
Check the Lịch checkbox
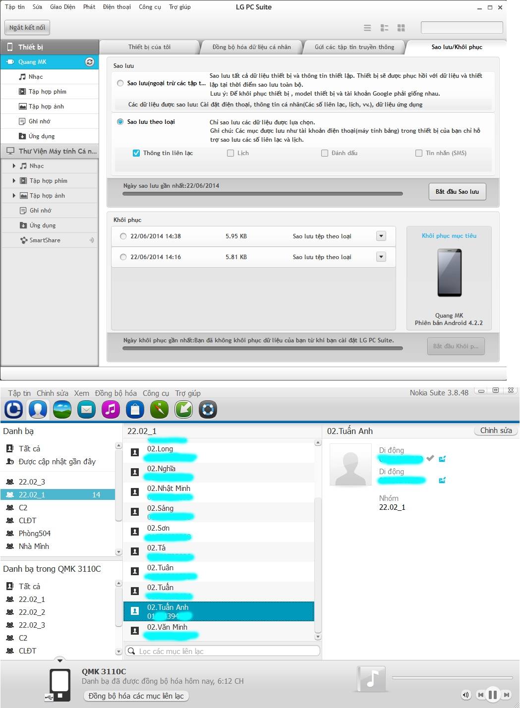pos(231,153)
